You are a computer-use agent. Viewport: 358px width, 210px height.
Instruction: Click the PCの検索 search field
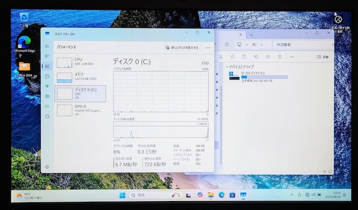click(x=303, y=45)
